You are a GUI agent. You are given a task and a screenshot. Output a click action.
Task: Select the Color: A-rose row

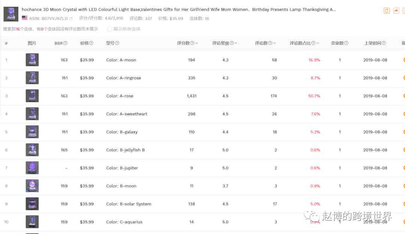120,96
